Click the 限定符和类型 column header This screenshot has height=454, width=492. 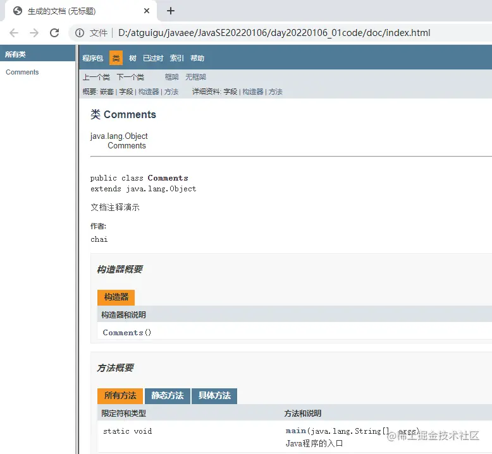pyautogui.click(x=123, y=414)
